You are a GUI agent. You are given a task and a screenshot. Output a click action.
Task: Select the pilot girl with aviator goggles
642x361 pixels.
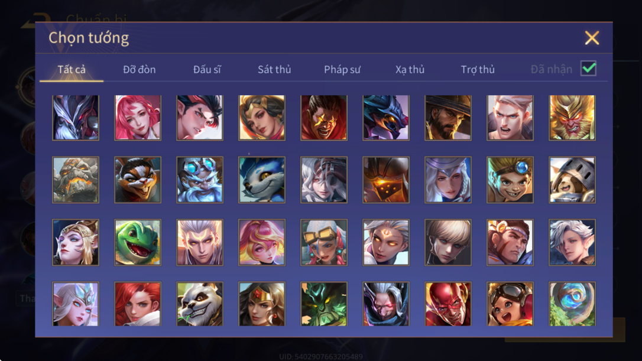[x=510, y=304]
